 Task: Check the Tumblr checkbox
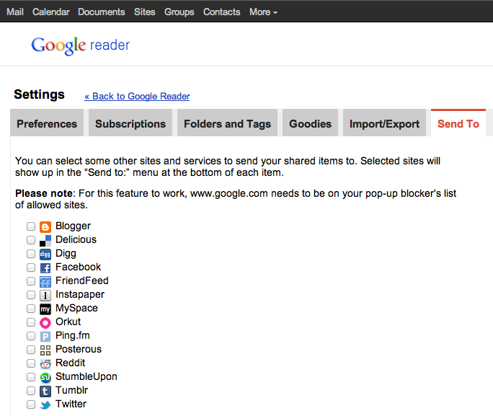pos(31,391)
